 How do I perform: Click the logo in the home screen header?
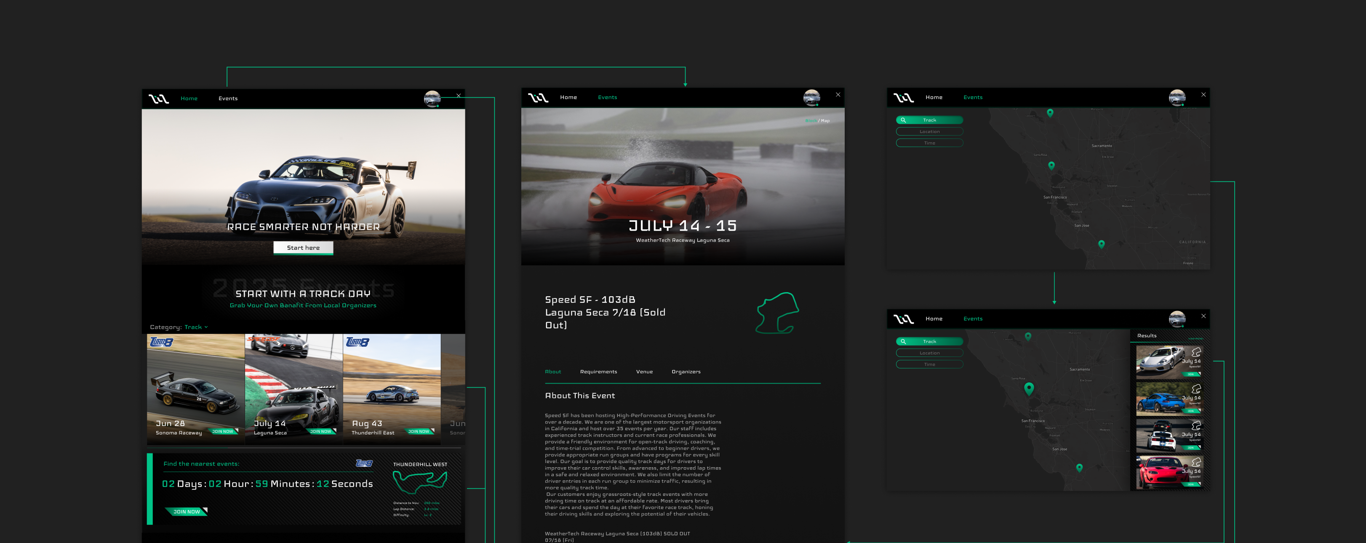(x=159, y=98)
